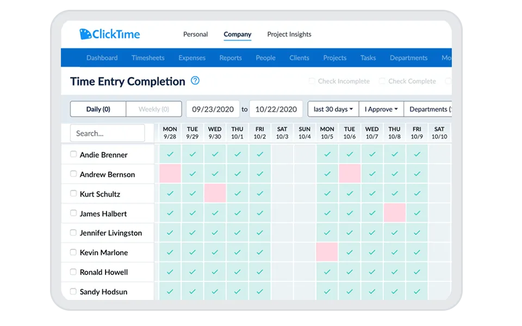Click Kurt Schultz's missing entry cell on Wednesday 9/30
The width and height of the screenshot is (522, 326).
[215, 193]
